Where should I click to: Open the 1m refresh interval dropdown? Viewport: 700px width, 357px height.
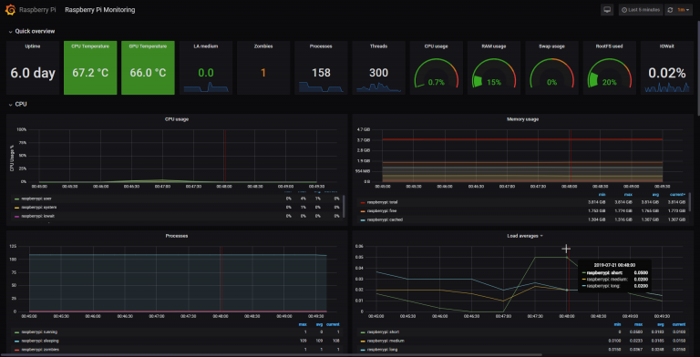(x=683, y=10)
